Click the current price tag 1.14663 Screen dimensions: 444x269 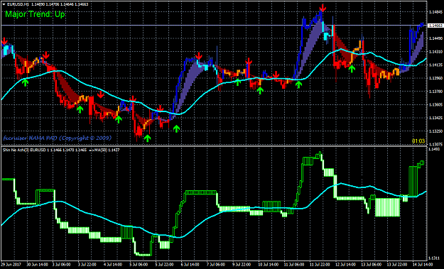click(435, 26)
